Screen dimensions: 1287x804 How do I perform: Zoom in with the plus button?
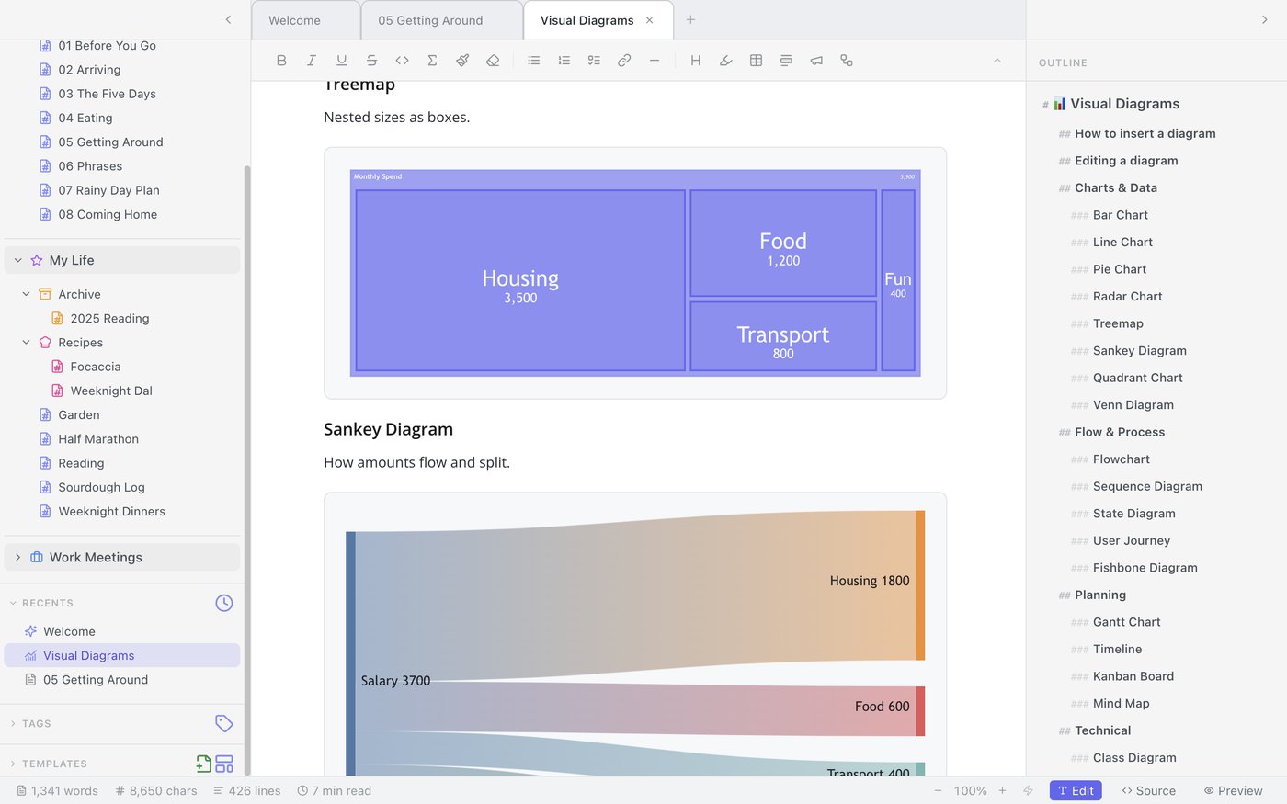pos(1002,790)
